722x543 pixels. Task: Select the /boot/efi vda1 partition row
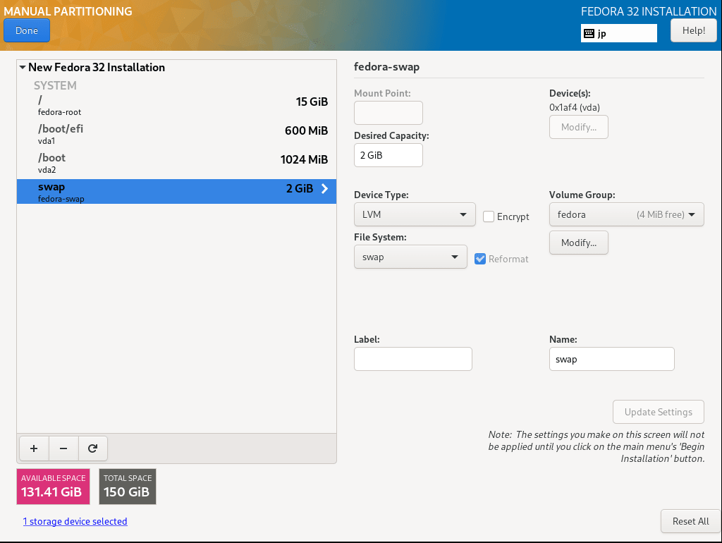point(176,134)
